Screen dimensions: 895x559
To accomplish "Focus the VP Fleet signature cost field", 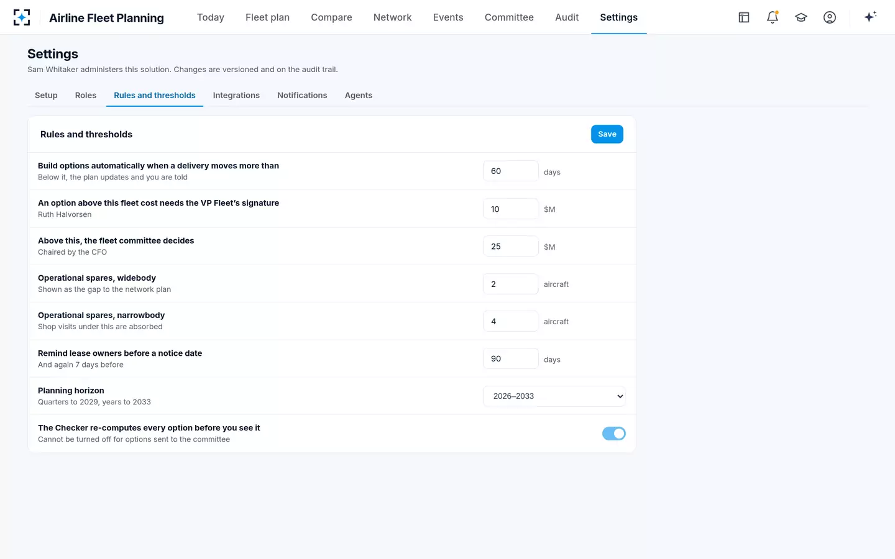I will click(511, 209).
